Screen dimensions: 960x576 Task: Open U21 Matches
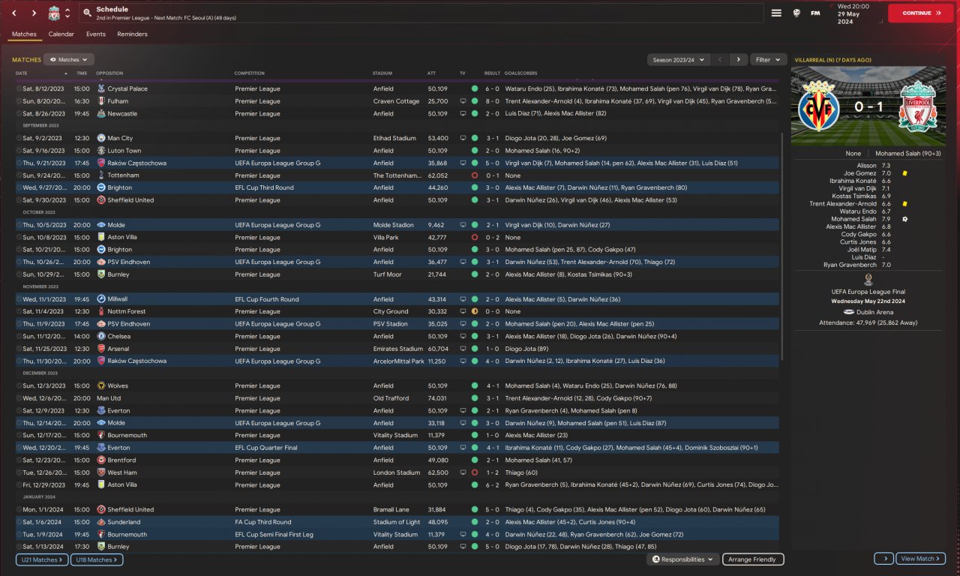tap(42, 559)
